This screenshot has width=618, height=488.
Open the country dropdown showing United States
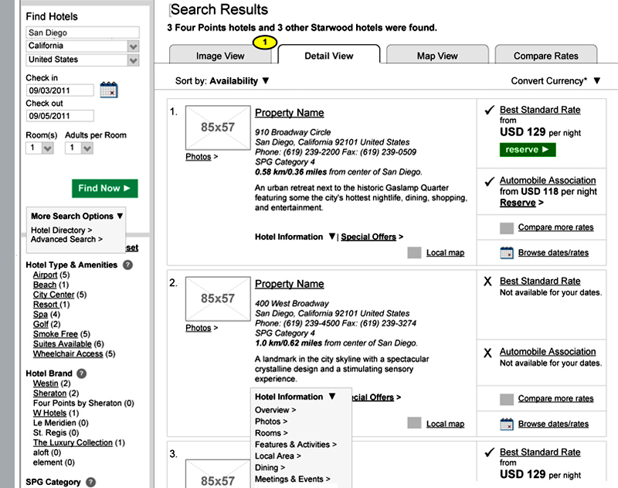tap(134, 60)
